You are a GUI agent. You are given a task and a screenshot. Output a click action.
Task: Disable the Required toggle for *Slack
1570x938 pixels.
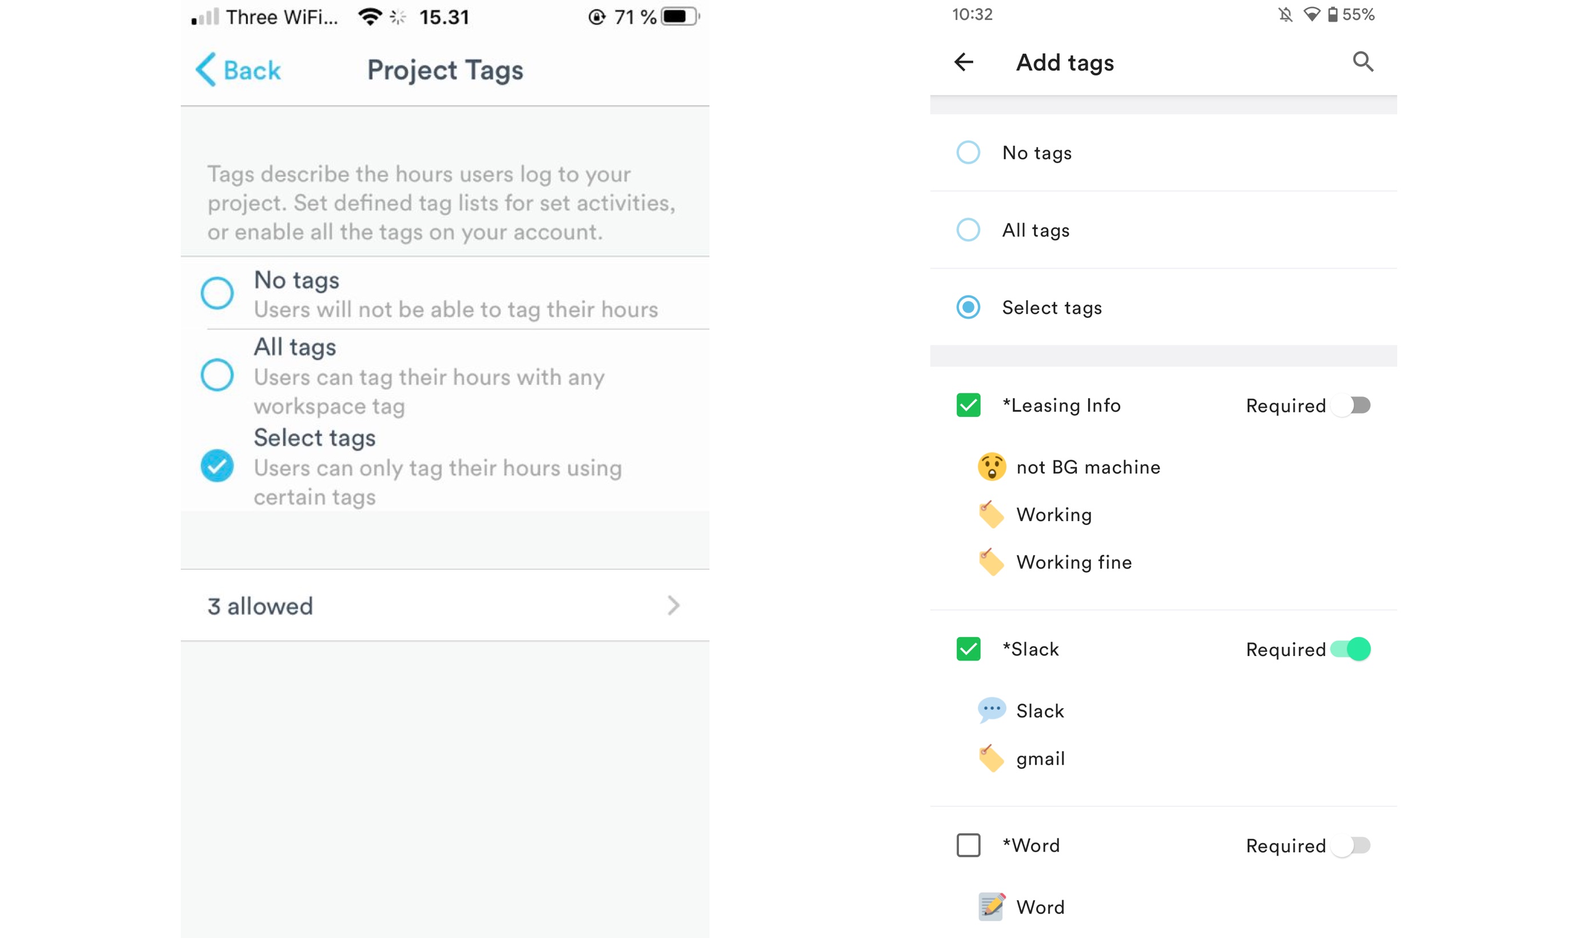coord(1351,649)
